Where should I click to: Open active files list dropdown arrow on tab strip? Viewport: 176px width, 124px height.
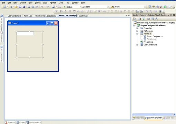(126, 15)
